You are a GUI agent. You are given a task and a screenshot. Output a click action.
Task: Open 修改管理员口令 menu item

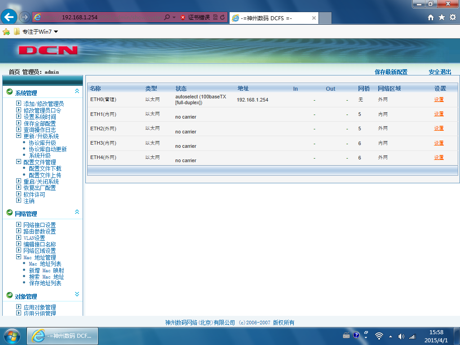[x=42, y=111]
